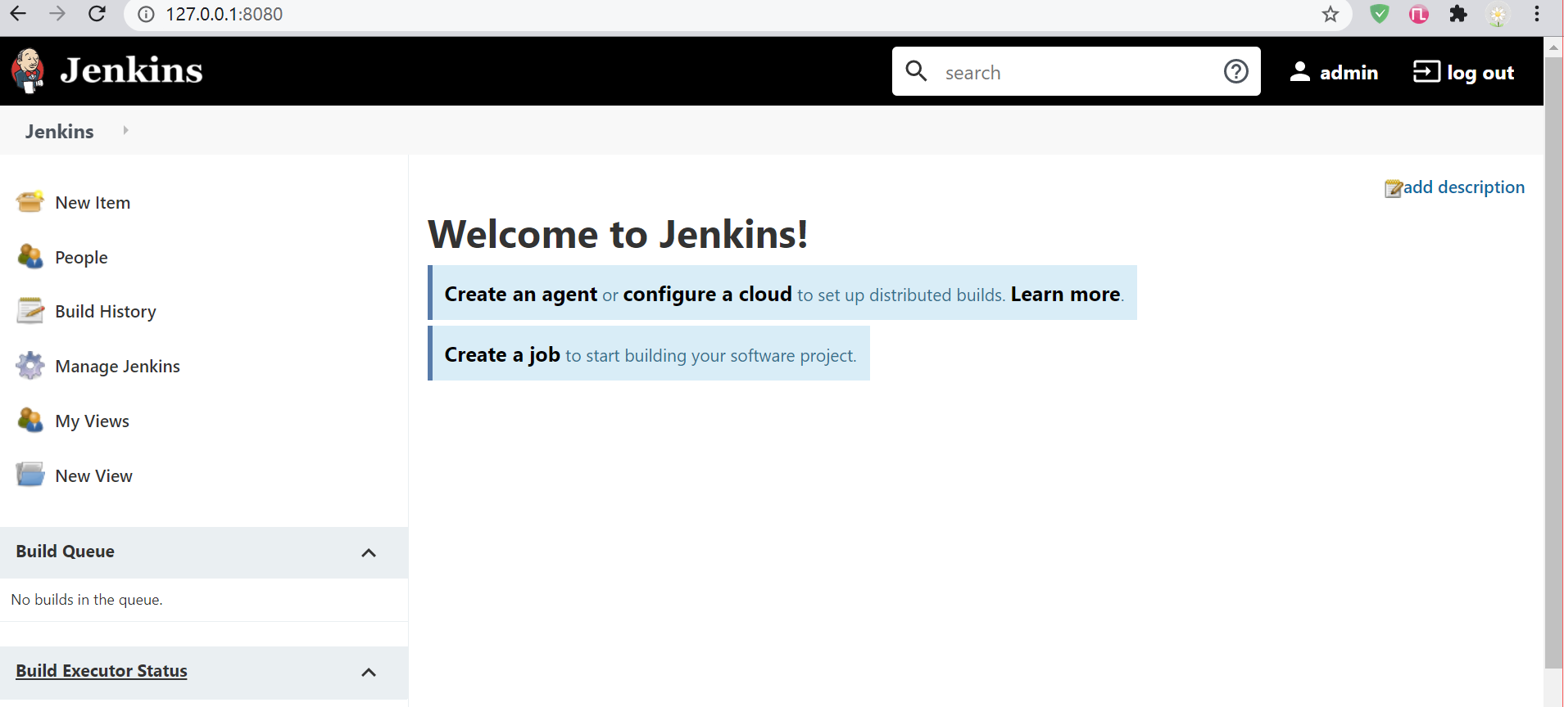Collapse the Build Executor Status panel

pyautogui.click(x=369, y=672)
